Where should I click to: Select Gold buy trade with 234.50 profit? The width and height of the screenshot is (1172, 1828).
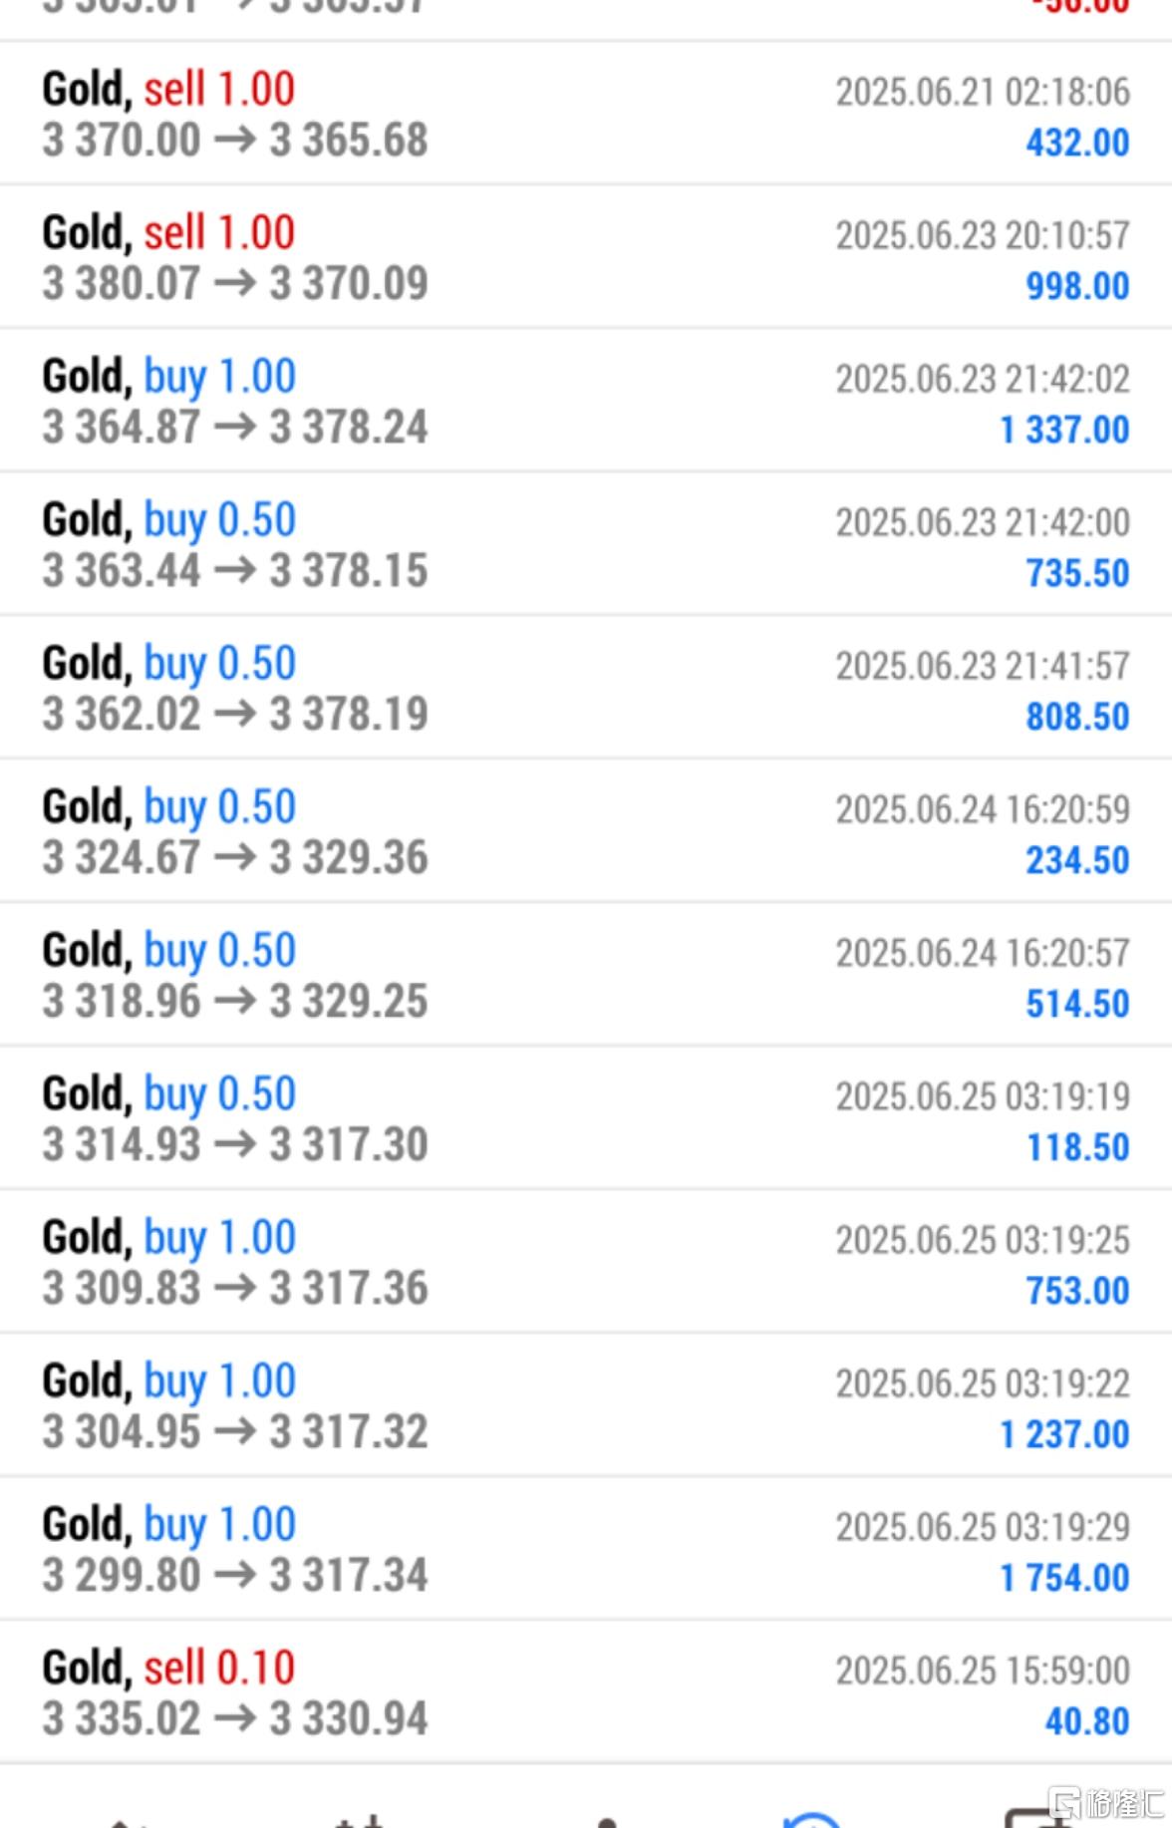click(586, 831)
